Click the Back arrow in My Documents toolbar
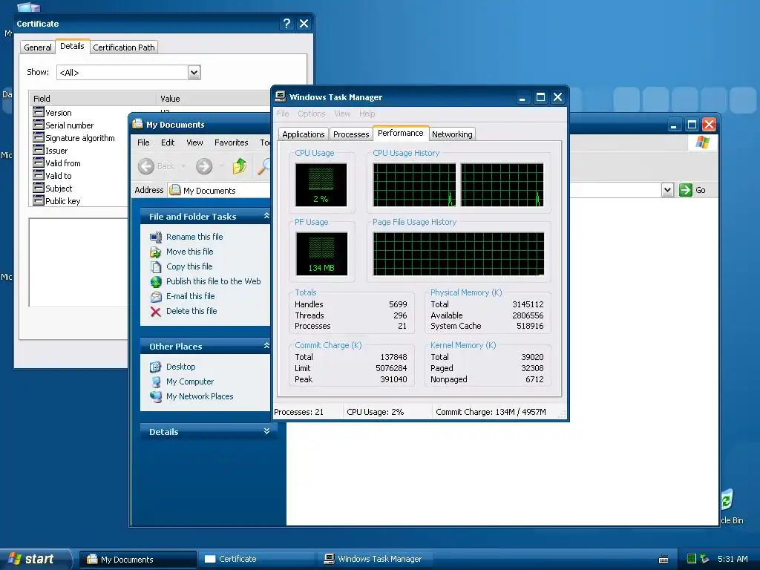The image size is (760, 570). [x=146, y=166]
